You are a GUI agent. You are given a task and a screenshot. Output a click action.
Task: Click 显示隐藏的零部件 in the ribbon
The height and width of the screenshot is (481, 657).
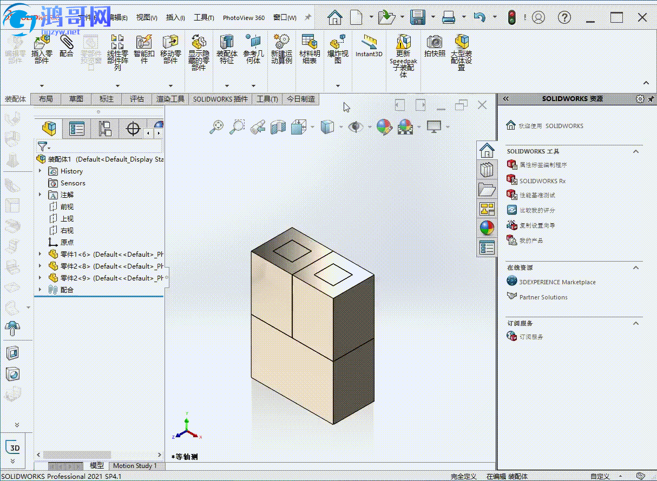tap(199, 52)
